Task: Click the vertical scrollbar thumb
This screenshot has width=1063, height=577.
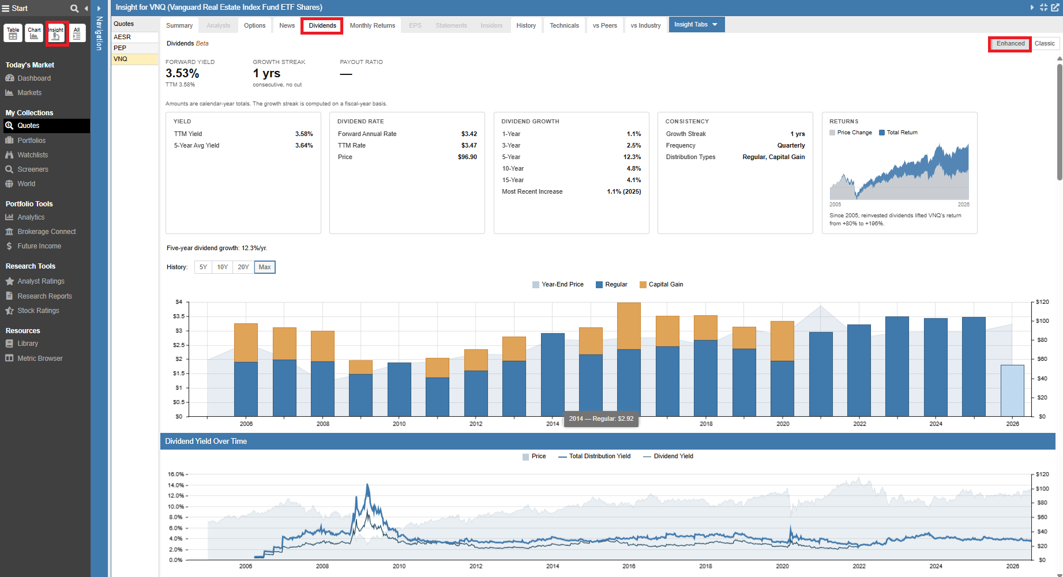Action: [x=1060, y=121]
